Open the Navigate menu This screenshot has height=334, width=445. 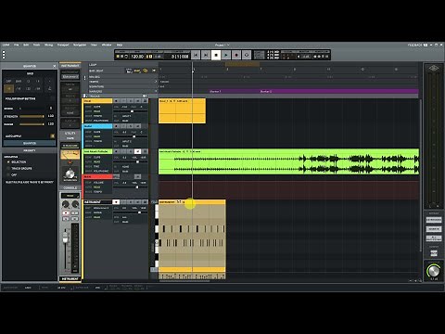click(x=80, y=45)
